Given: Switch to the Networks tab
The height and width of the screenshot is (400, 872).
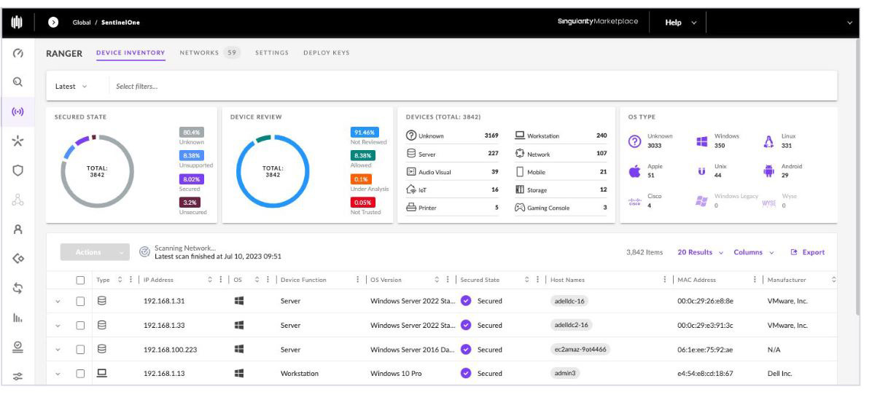Looking at the screenshot, I should (209, 52).
